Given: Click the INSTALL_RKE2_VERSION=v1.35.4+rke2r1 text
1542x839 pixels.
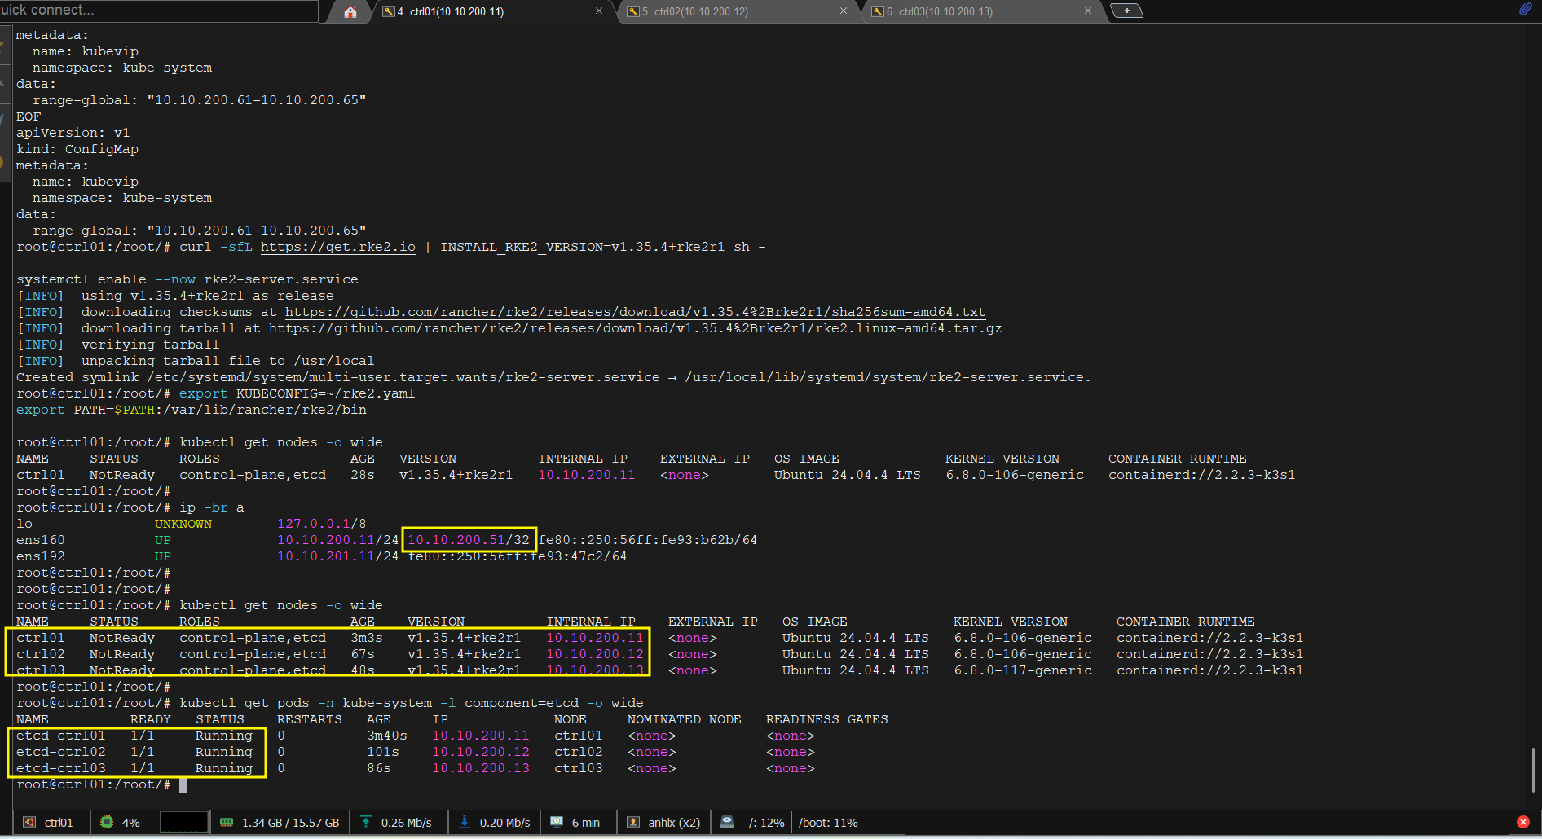Looking at the screenshot, I should 583,247.
